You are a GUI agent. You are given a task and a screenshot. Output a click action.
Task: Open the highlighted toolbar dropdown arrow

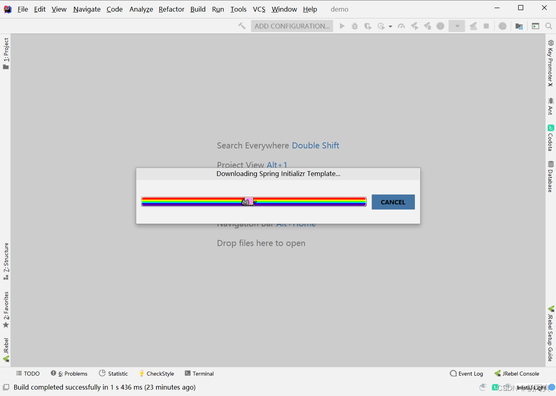457,26
